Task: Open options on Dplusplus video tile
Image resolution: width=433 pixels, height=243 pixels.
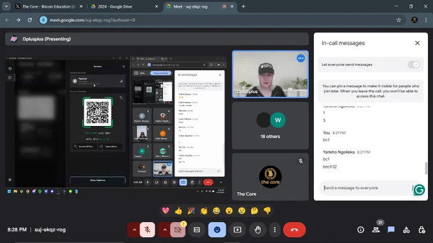Action: [x=301, y=58]
